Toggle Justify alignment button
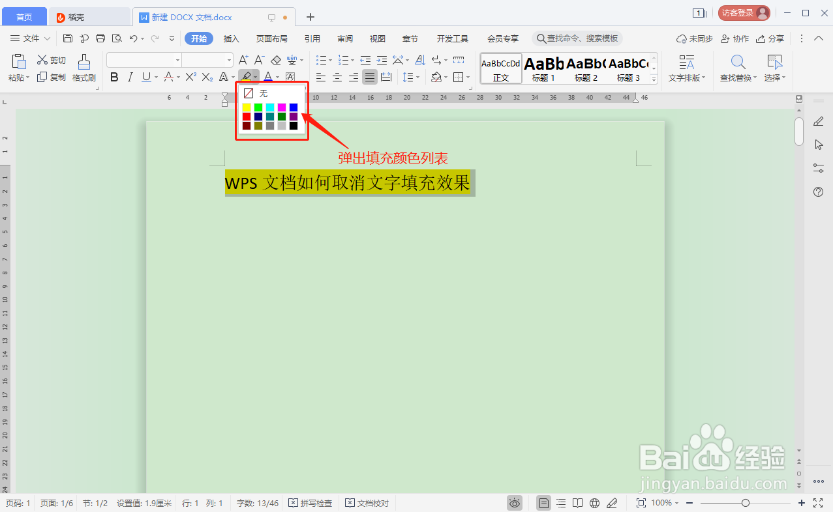The image size is (833, 512). coord(370,78)
